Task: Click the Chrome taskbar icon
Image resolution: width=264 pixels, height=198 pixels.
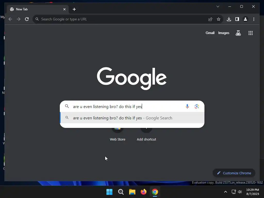Action: [x=155, y=192]
